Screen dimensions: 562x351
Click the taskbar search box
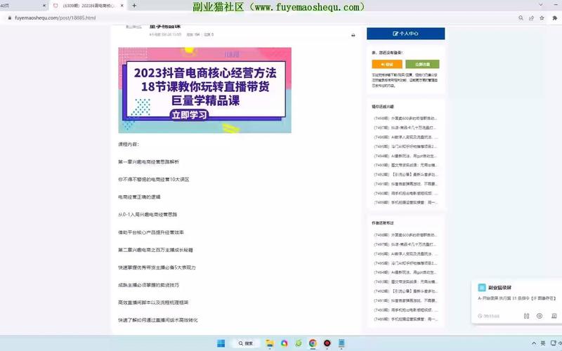pos(246,343)
